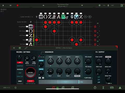Select the circled A output bus
This screenshot has width=125, height=93.
(85, 17)
